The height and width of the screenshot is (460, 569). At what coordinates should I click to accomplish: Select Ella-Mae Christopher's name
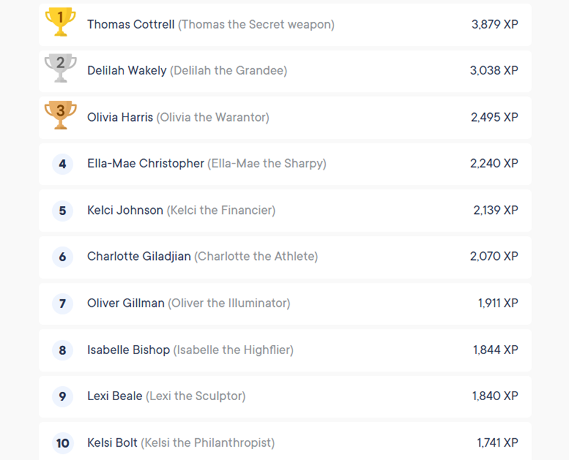point(145,164)
